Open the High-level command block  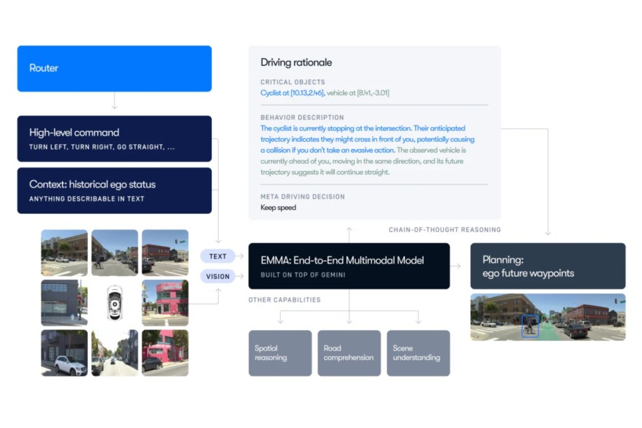click(114, 139)
